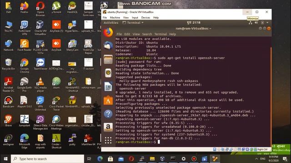Open VirtualBox Input menu
Image resolution: width=291 pixels, height=163 pixels.
(x=135, y=18)
